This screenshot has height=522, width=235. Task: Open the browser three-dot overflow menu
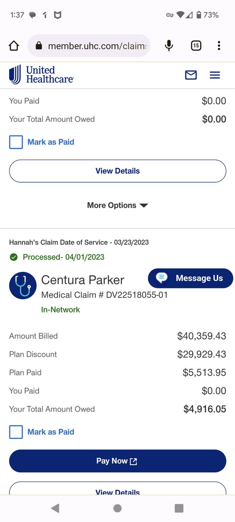(219, 46)
